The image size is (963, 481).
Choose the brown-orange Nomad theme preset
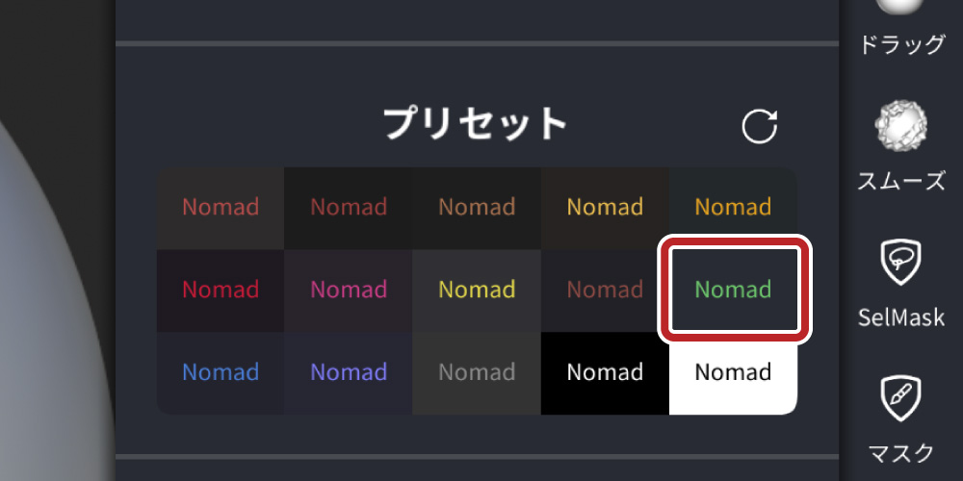[x=477, y=207]
